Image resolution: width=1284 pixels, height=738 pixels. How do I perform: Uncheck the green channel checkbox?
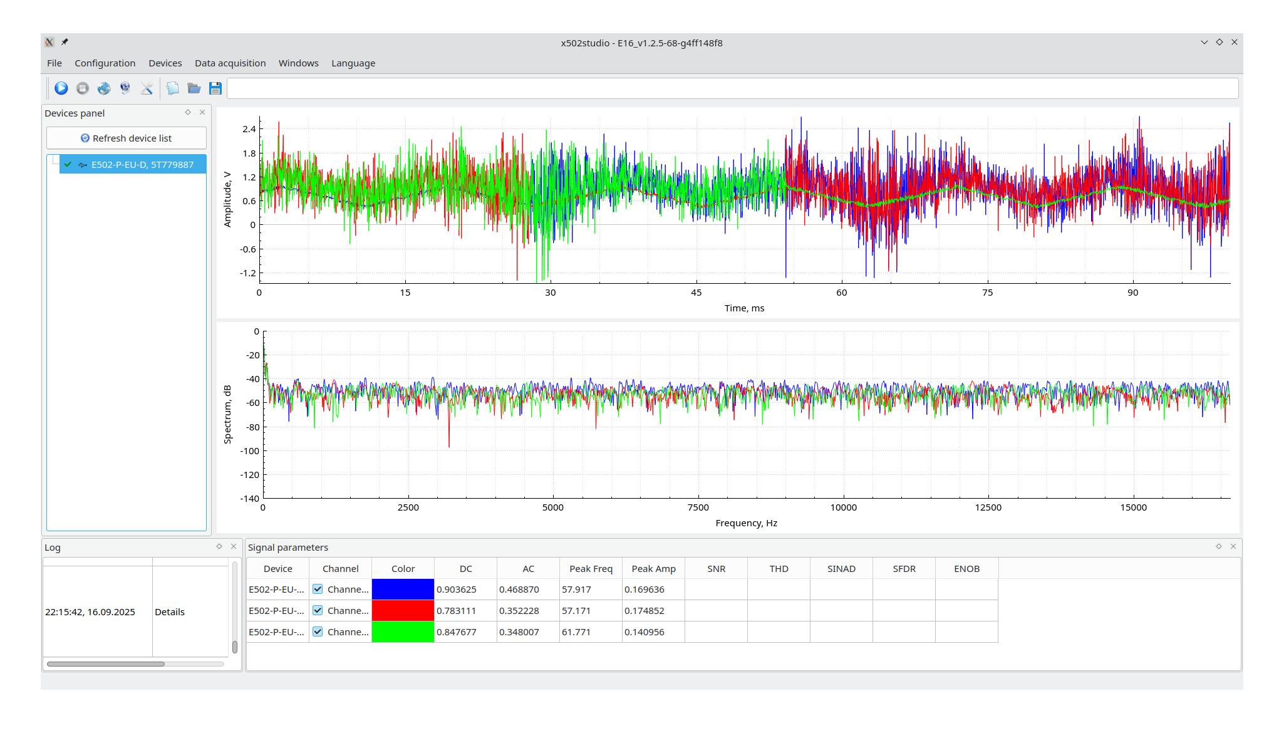(x=318, y=631)
